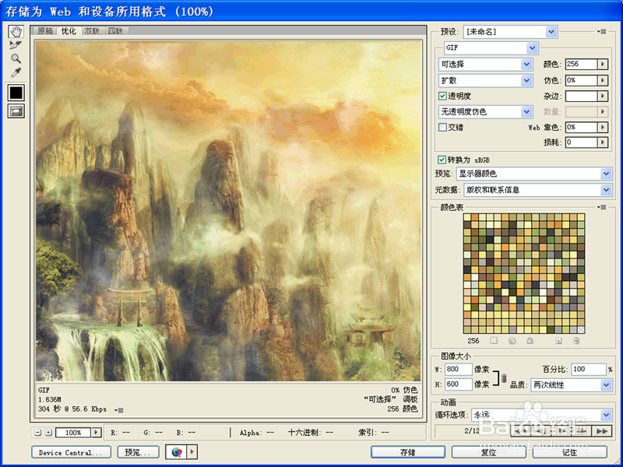Switch to the 优化 tab
Image resolution: width=623 pixels, height=467 pixels.
[69, 31]
